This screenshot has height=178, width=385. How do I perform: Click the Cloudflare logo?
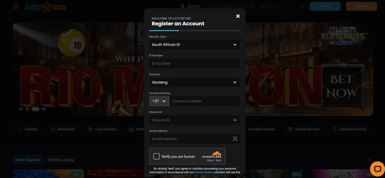tap(212, 155)
